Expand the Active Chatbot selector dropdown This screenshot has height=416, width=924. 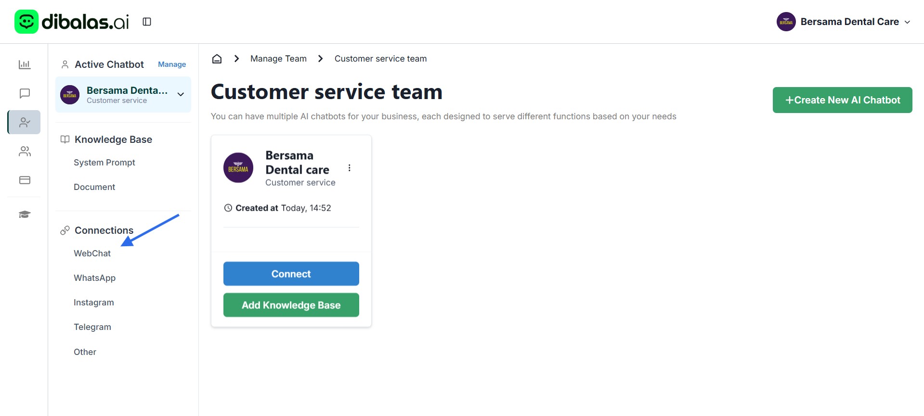pyautogui.click(x=181, y=94)
